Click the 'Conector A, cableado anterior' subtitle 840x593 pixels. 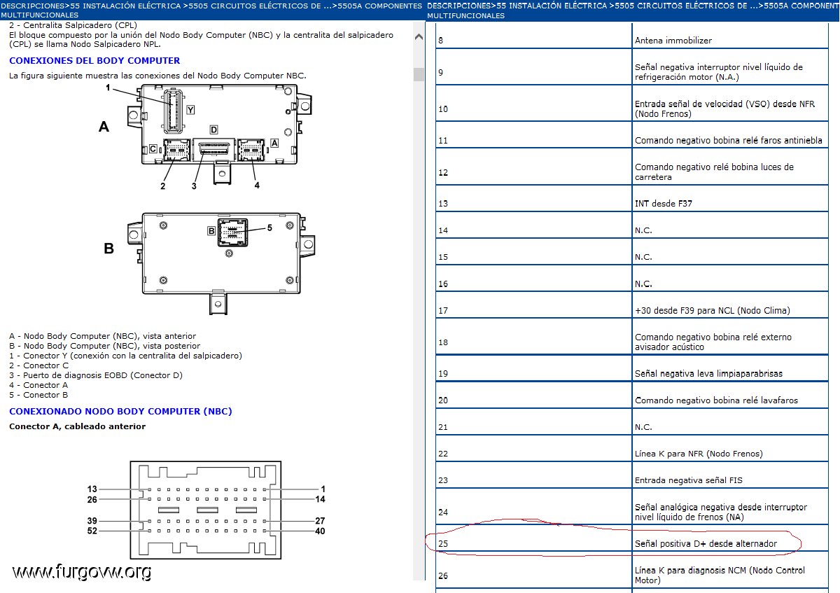point(77,426)
